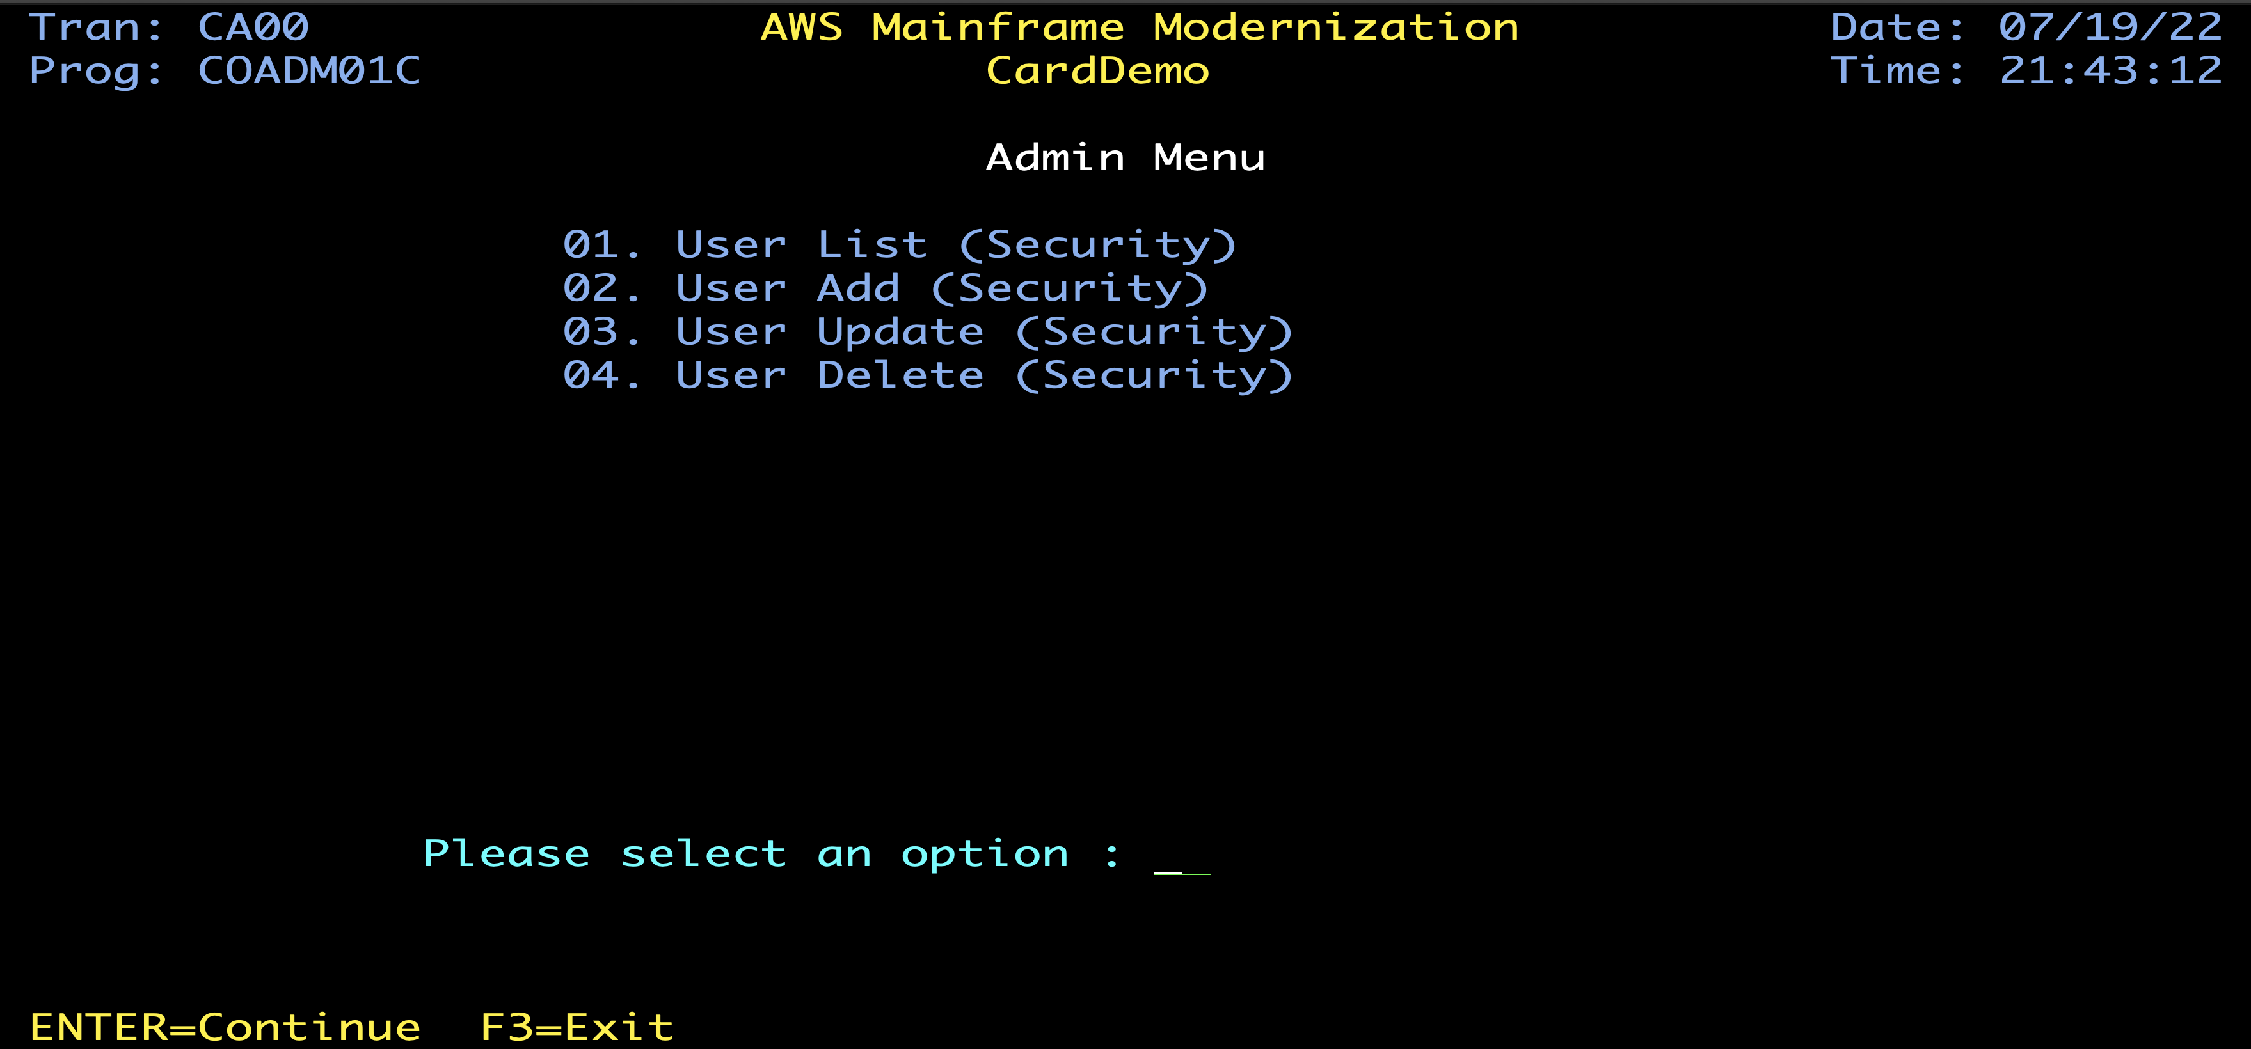Click the Date: field label
Screen dimensions: 2251x1049
(x=1898, y=28)
